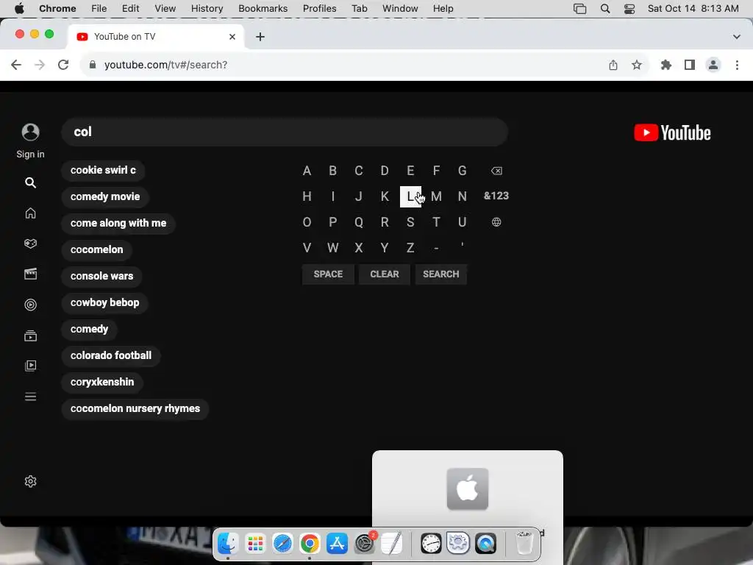
Task: Click the hyphen key on keyboard
Action: pyautogui.click(x=436, y=248)
